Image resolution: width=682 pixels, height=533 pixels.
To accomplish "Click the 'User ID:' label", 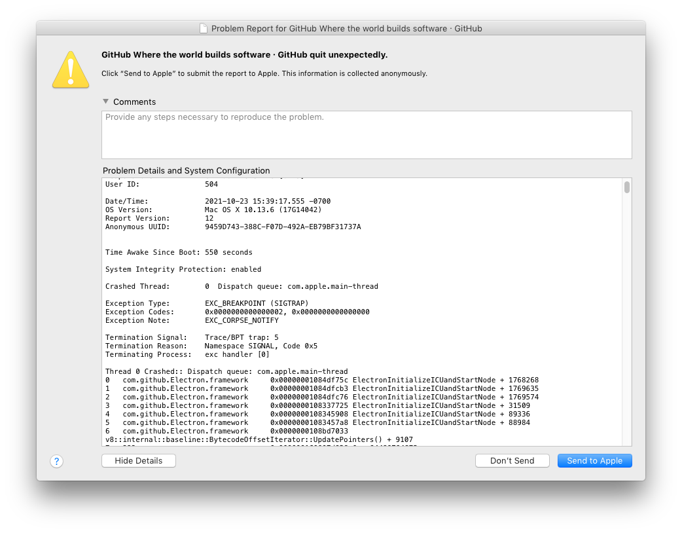I will [x=122, y=184].
